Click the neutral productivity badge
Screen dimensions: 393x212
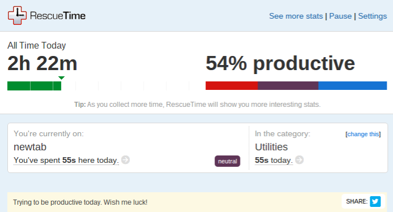tap(227, 161)
